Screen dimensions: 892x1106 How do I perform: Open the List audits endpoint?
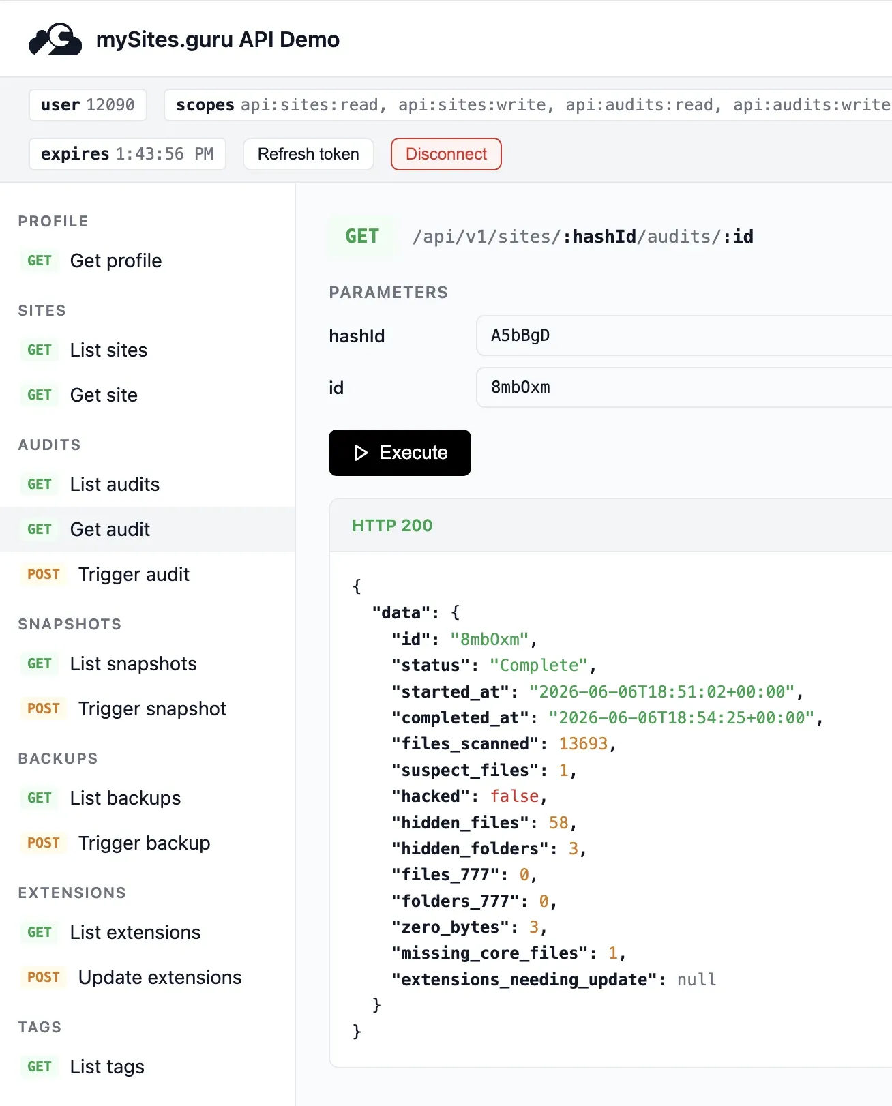[x=147, y=484]
